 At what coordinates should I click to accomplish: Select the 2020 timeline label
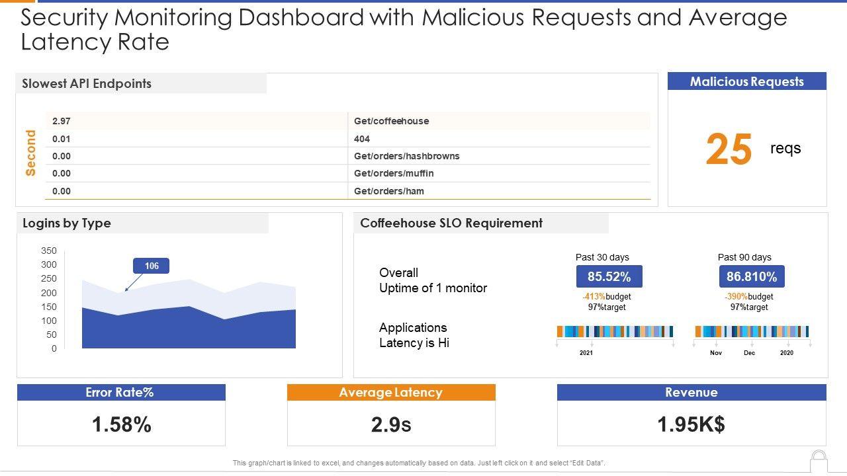point(787,353)
